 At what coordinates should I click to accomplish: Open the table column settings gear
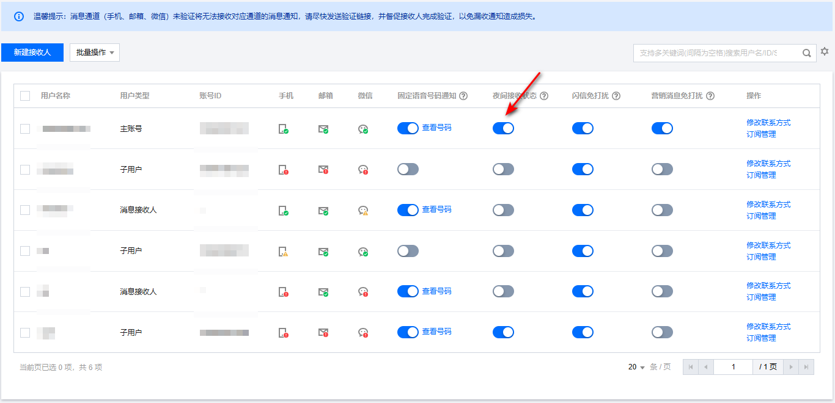click(825, 51)
